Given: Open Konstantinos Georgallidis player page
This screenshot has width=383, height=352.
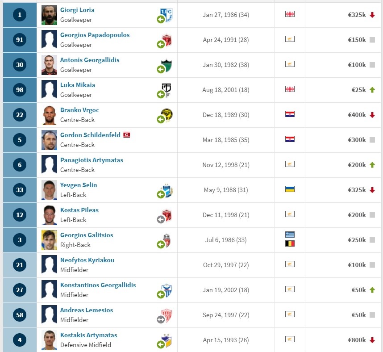Looking at the screenshot, I should point(98,285).
